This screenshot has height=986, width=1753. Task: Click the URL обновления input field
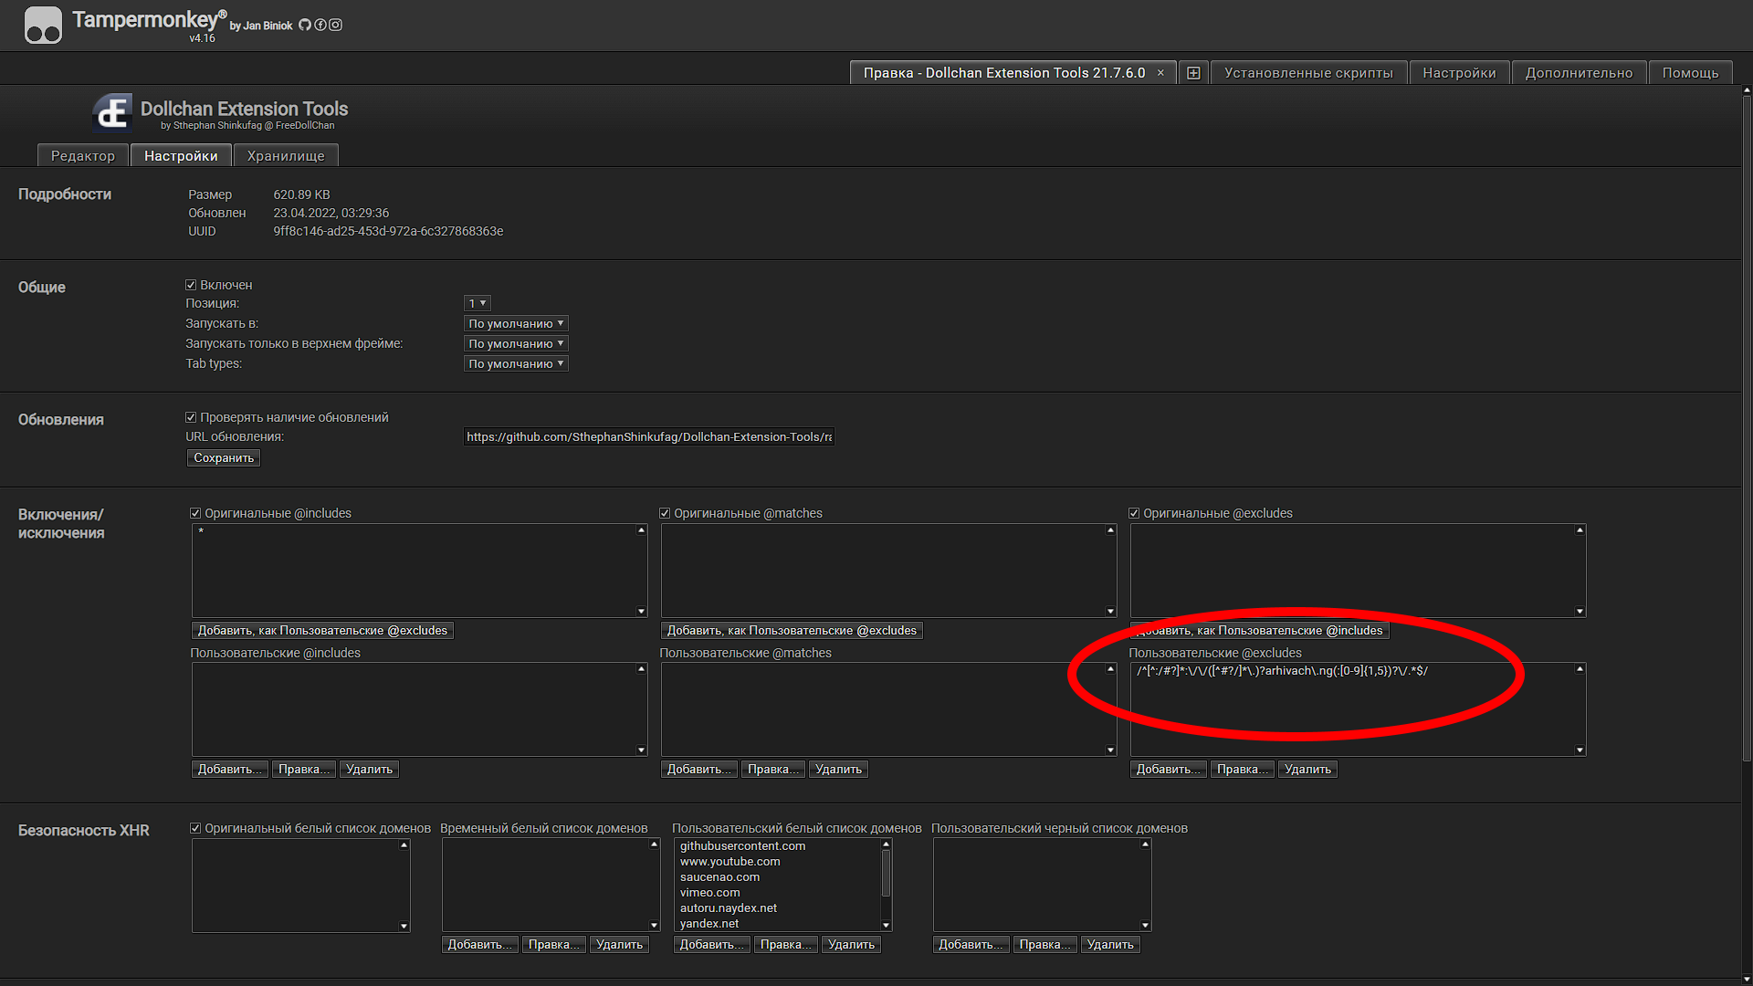click(x=649, y=436)
